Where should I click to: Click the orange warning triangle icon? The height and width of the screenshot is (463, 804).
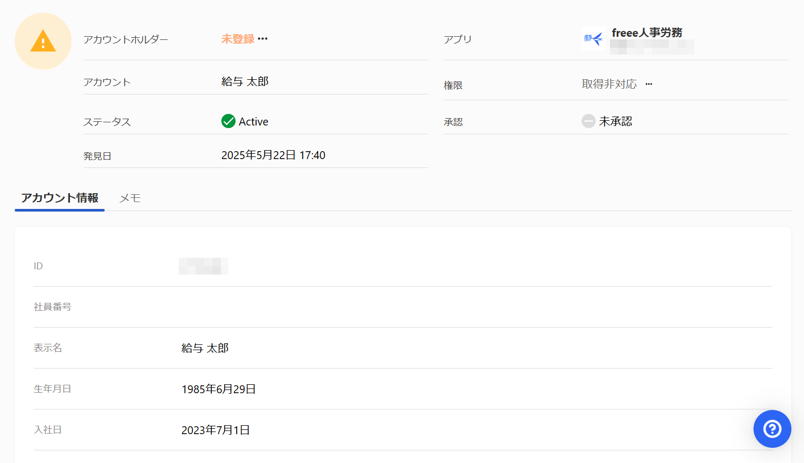tap(43, 41)
